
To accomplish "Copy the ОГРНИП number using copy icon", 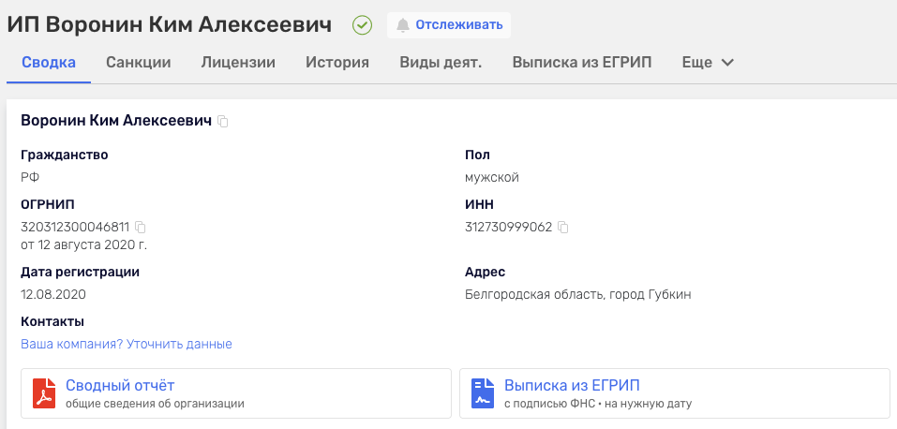I will click(x=141, y=227).
